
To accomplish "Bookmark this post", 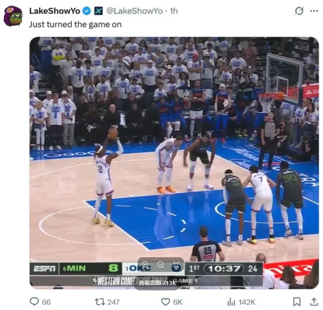I will pyautogui.click(x=297, y=302).
